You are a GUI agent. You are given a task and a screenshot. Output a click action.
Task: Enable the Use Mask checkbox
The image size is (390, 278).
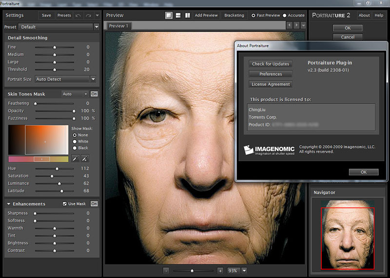coord(65,204)
